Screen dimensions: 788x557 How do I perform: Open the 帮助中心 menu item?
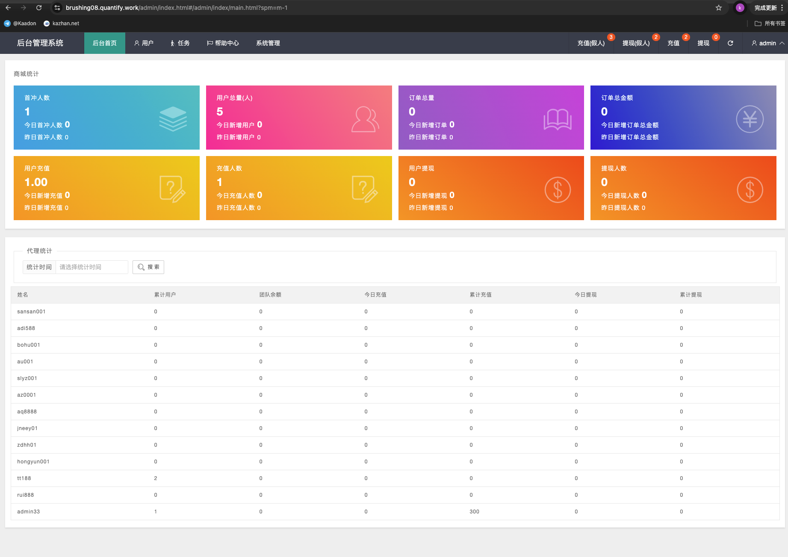[223, 43]
